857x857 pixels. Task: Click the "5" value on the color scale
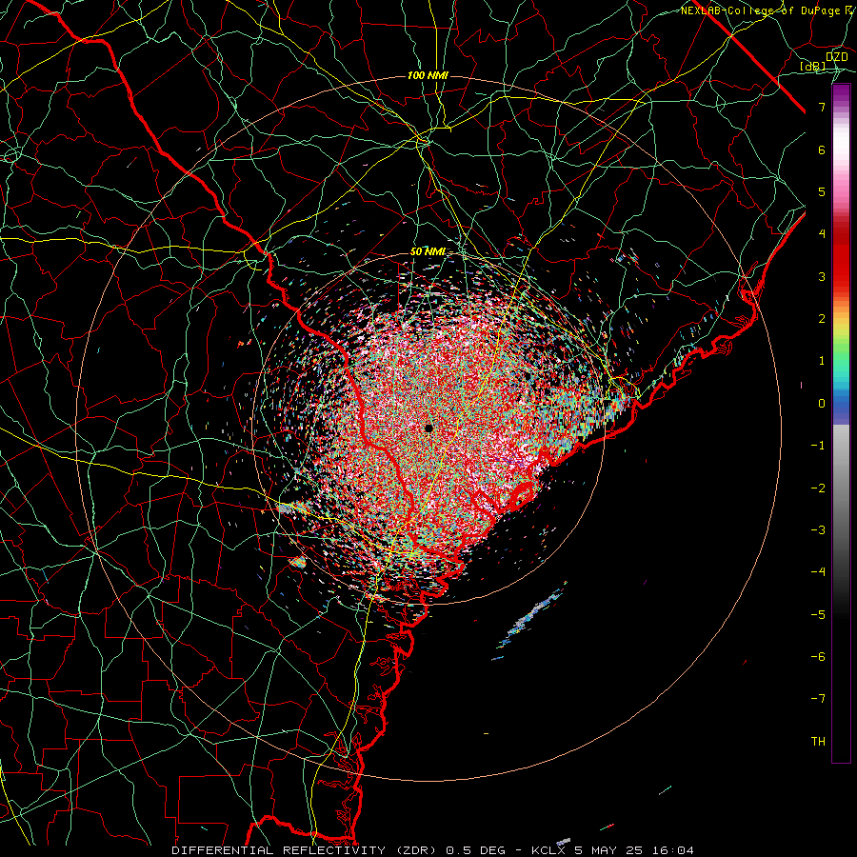[x=822, y=191]
